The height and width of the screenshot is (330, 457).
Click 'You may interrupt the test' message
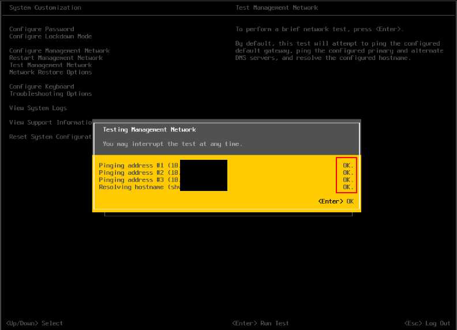pyautogui.click(x=173, y=144)
